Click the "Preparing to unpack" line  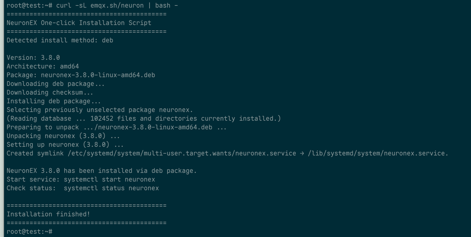coord(116,127)
